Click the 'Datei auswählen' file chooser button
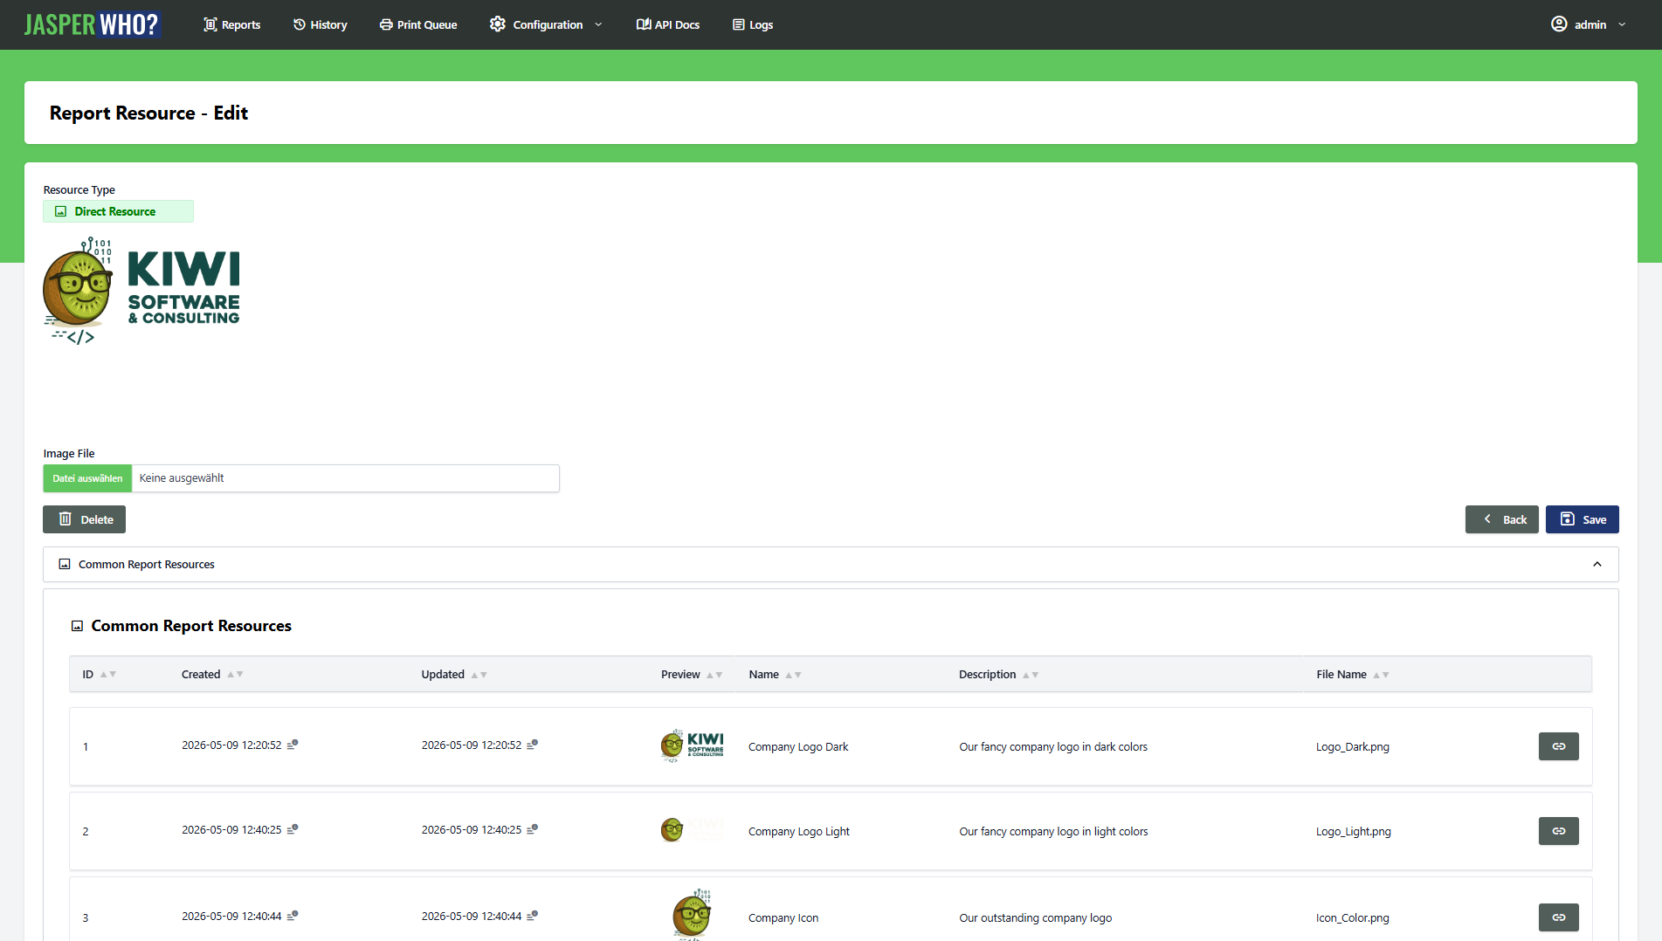The image size is (1662, 941). [x=87, y=478]
